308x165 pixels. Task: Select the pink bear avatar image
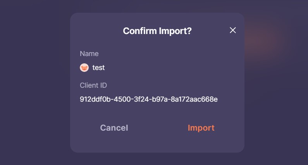pos(84,68)
